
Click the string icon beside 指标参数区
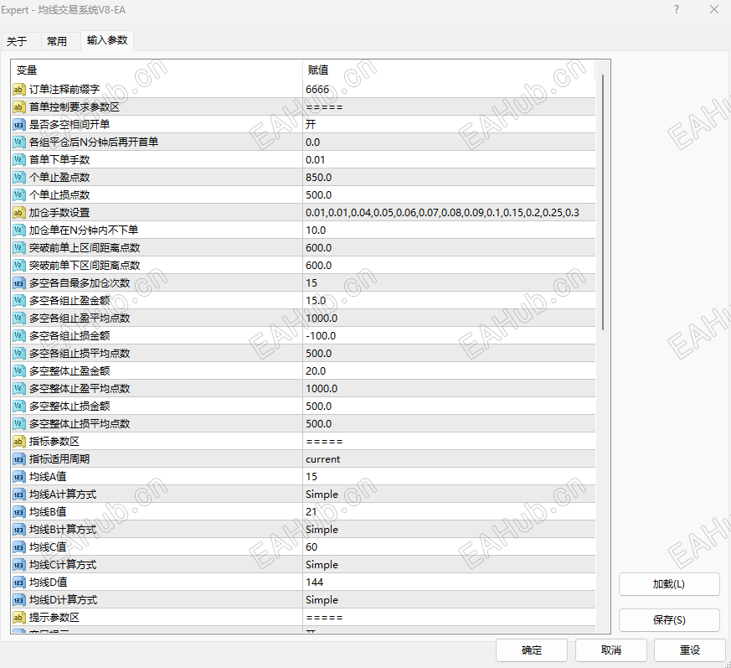click(18, 442)
